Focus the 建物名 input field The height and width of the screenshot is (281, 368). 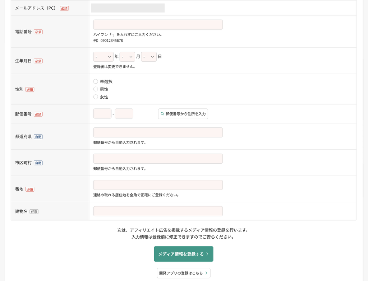[x=158, y=211]
